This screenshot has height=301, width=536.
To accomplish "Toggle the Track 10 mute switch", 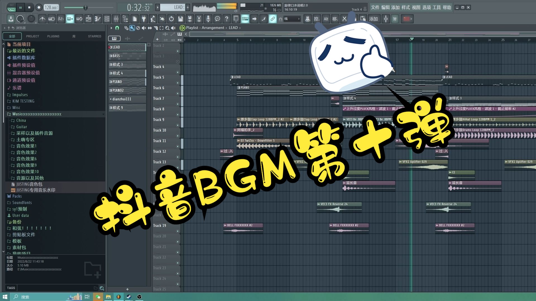I will coord(178,136).
